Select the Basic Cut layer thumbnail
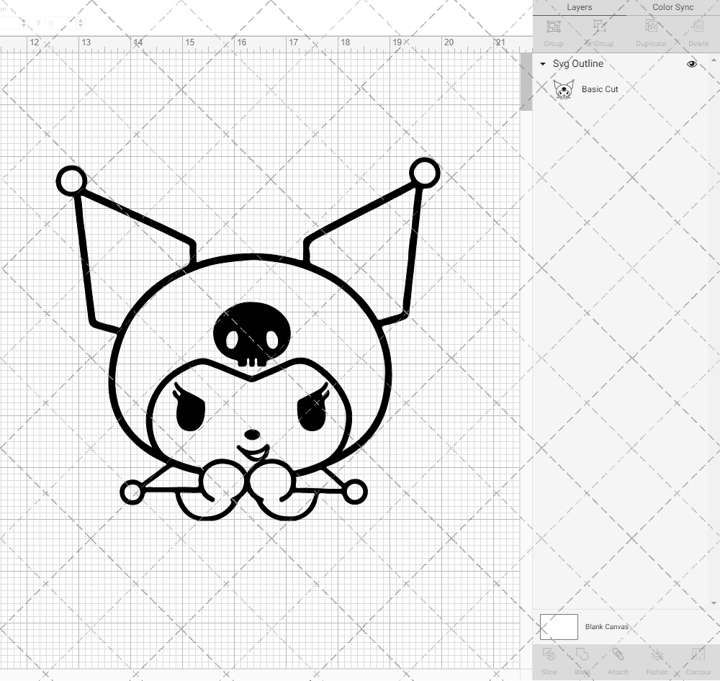The width and height of the screenshot is (720, 681). pyautogui.click(x=564, y=89)
